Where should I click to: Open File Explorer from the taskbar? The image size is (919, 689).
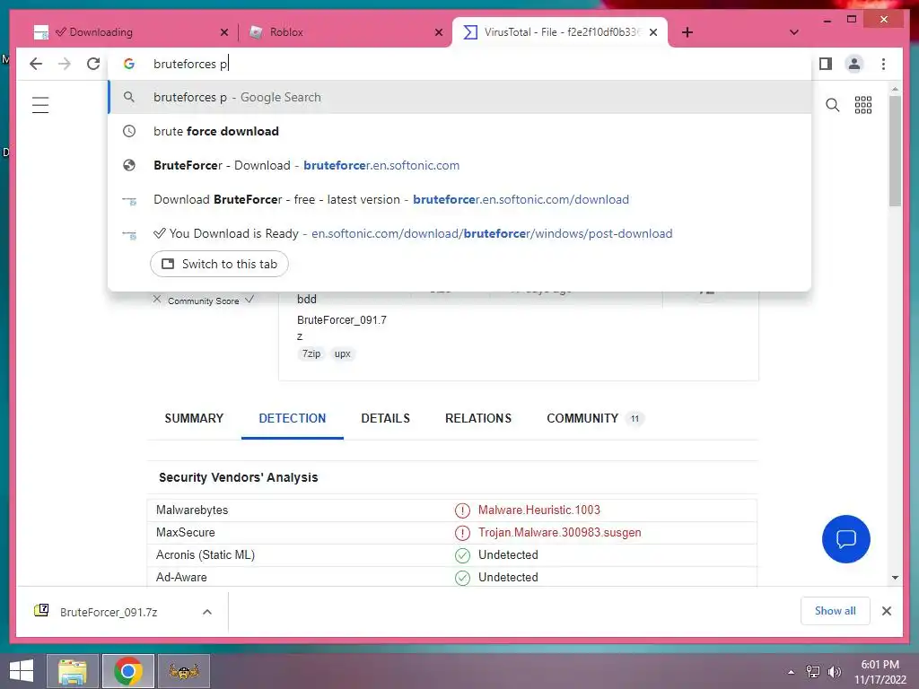point(72,671)
